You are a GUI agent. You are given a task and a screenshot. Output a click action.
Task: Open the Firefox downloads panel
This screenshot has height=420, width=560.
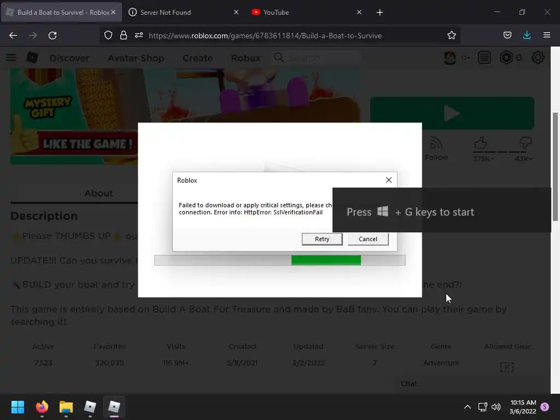(527, 36)
